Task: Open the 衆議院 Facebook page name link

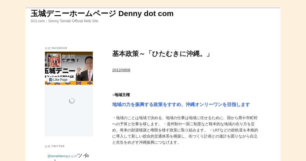Action: 71,57
